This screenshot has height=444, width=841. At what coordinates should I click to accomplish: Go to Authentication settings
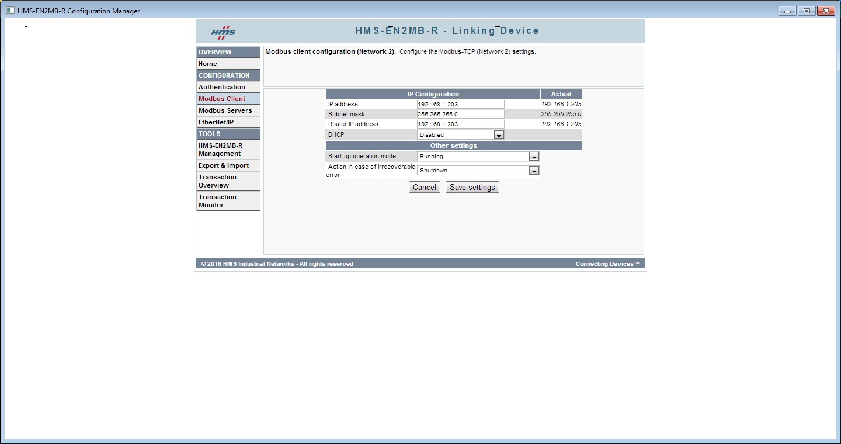[x=228, y=87]
